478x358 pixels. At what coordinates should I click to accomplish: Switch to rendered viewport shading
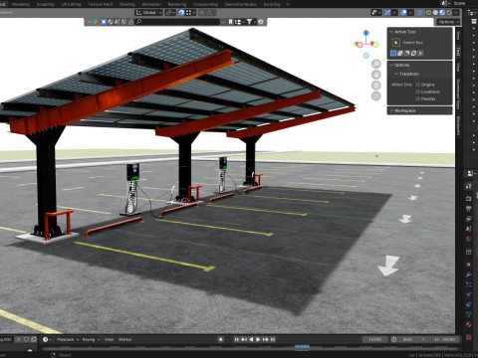(449, 13)
